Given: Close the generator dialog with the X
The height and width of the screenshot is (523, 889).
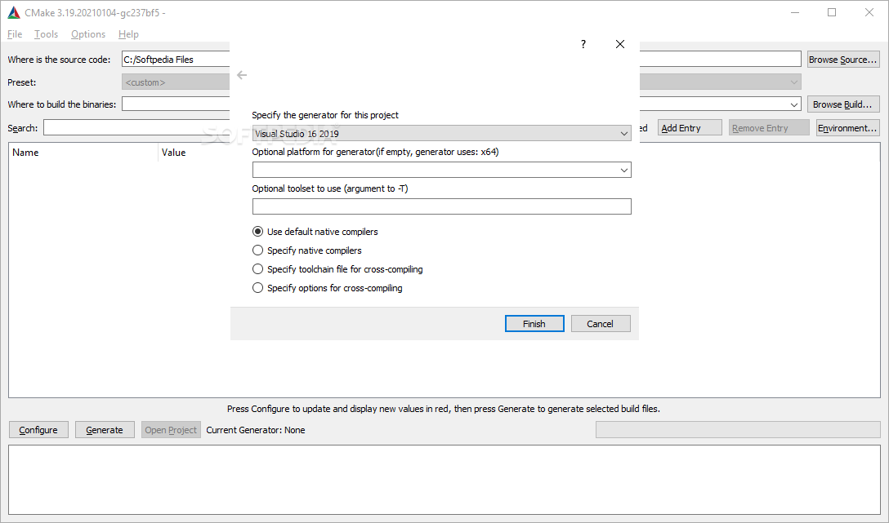Looking at the screenshot, I should pos(619,44).
